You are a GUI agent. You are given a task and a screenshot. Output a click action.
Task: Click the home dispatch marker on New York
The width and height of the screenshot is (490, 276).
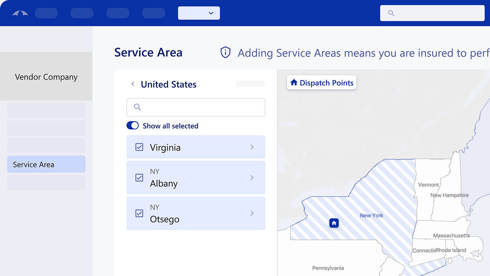point(334,223)
